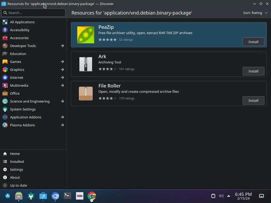Click the Installed list icon
This screenshot has height=203, width=271.
(x=5, y=162)
